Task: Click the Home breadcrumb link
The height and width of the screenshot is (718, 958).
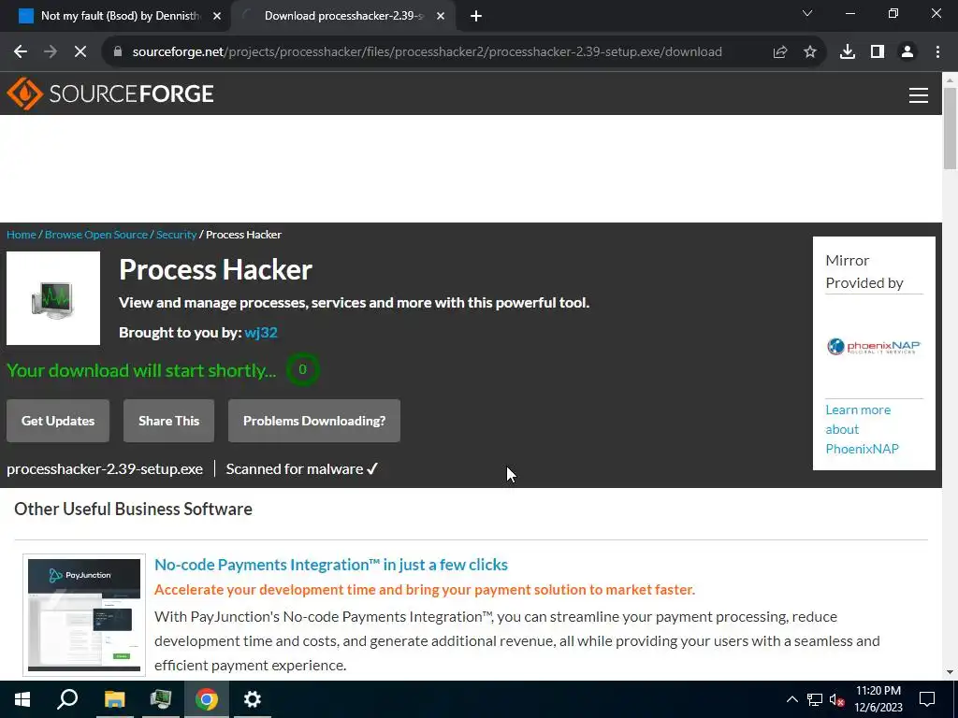Action: coord(22,235)
